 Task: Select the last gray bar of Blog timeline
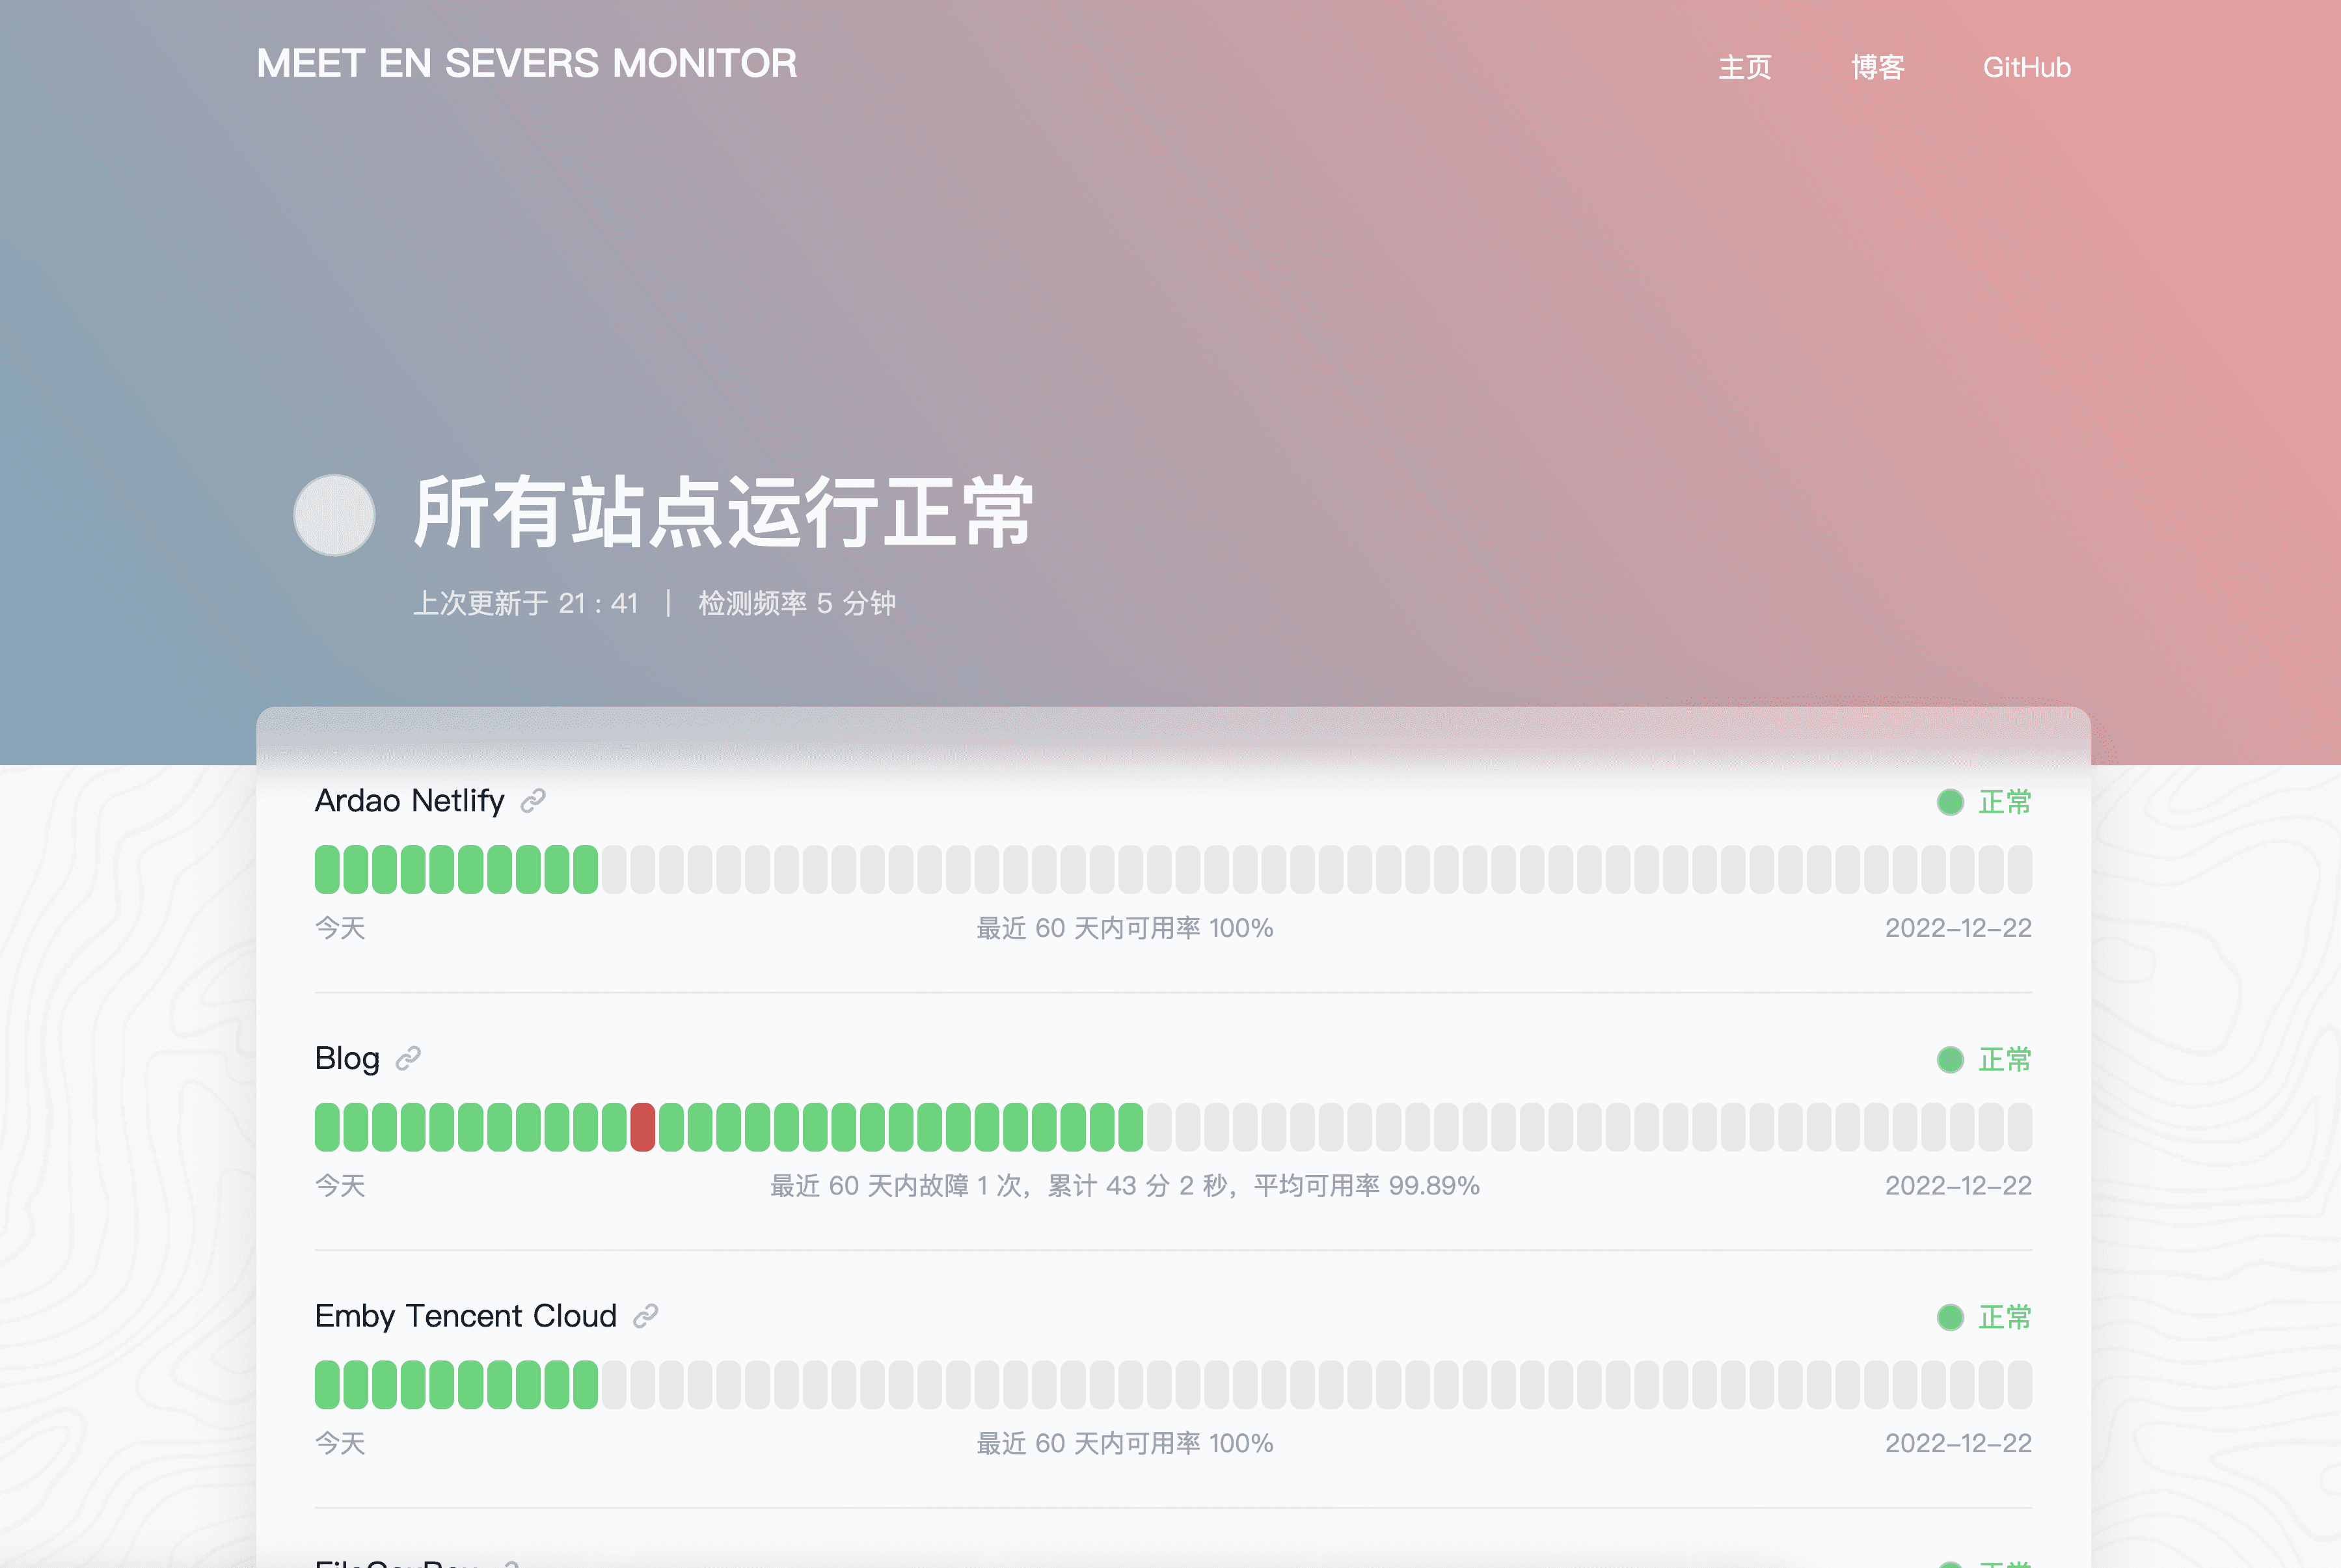[2020, 1127]
